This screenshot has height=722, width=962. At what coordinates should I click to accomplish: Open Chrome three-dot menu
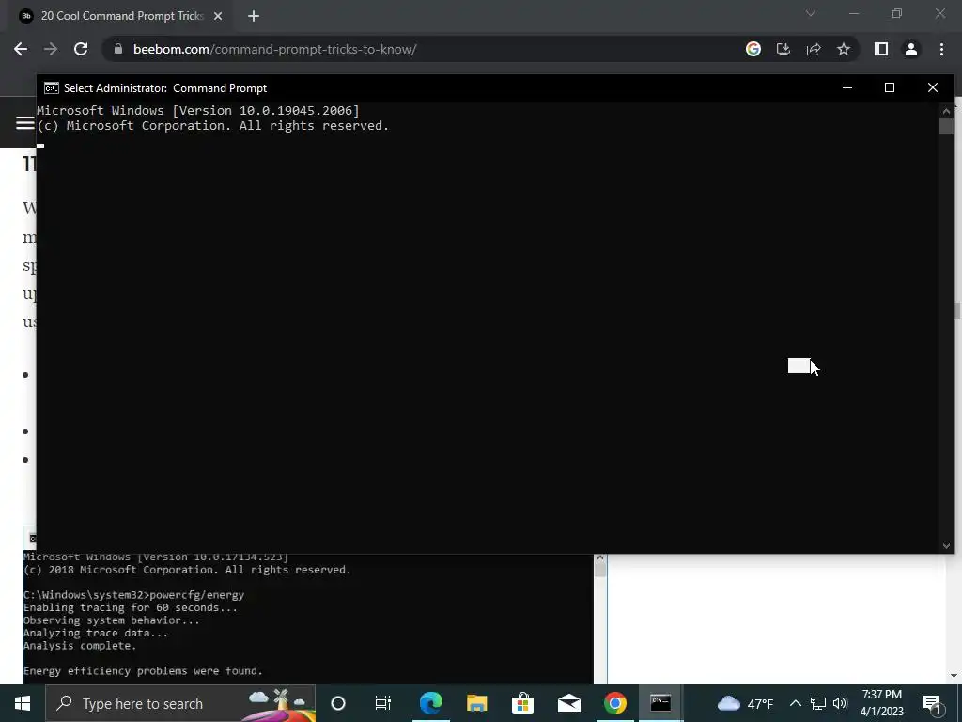(x=941, y=49)
